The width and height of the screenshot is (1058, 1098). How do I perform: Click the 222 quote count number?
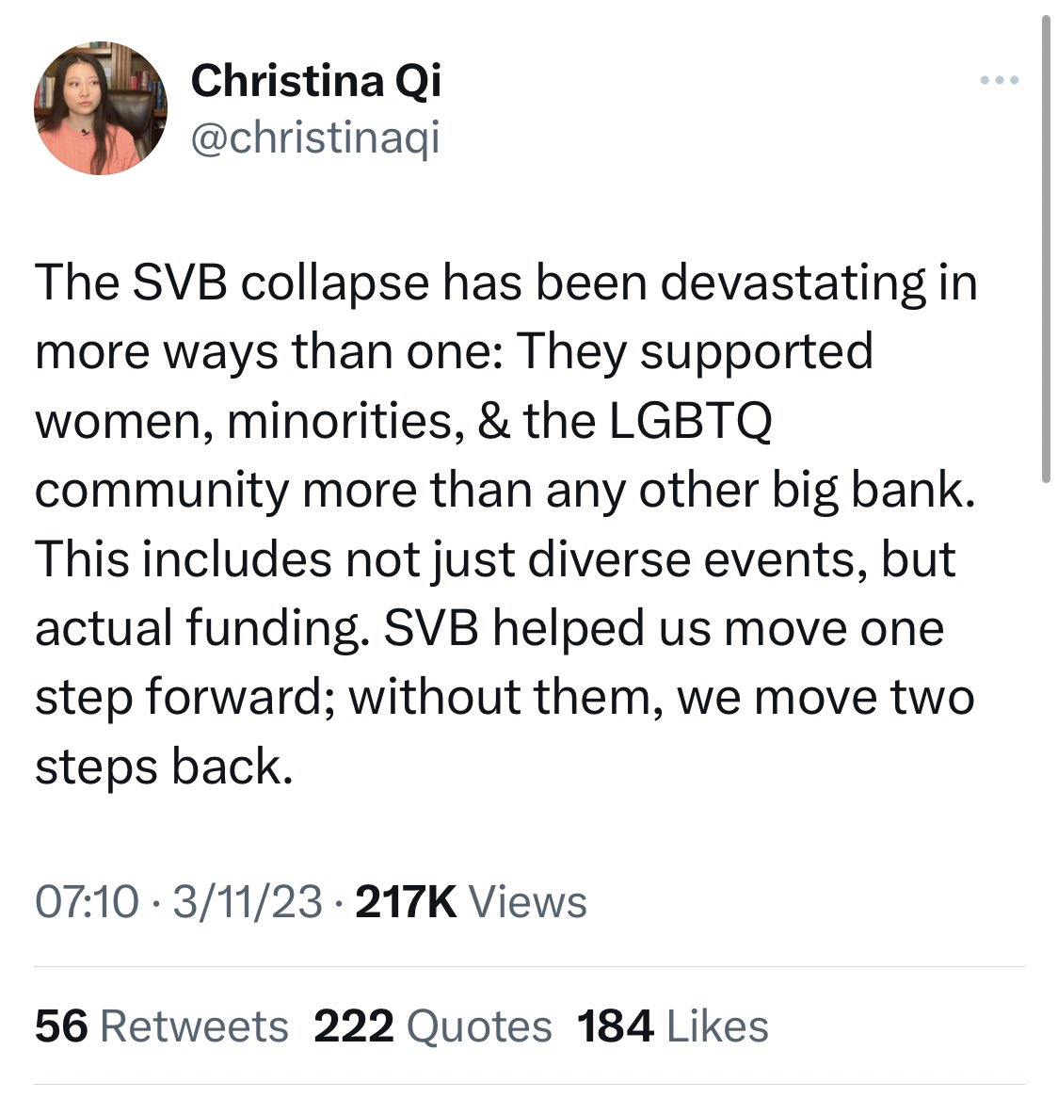click(354, 1025)
